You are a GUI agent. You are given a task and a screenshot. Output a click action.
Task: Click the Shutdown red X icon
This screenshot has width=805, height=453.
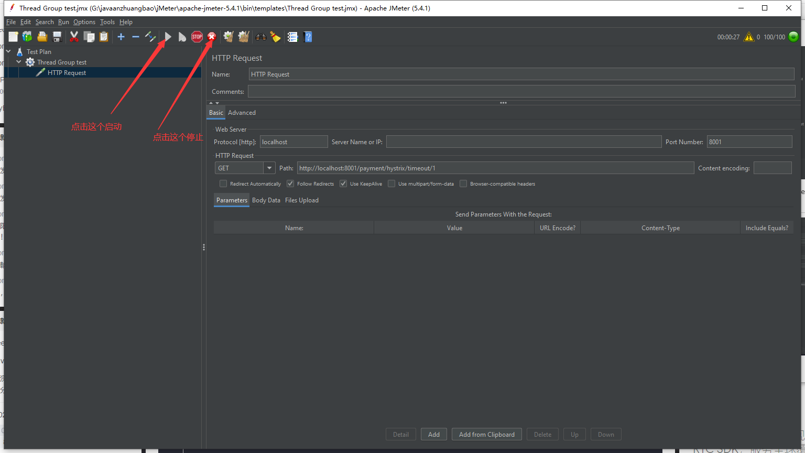(212, 37)
